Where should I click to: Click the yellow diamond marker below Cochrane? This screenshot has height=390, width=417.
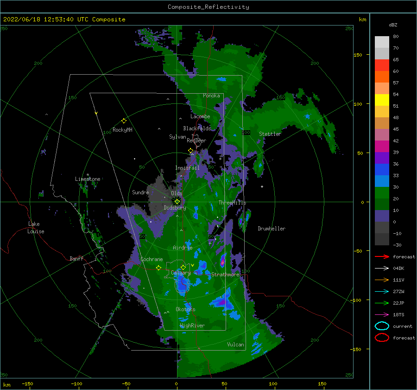tap(158, 268)
